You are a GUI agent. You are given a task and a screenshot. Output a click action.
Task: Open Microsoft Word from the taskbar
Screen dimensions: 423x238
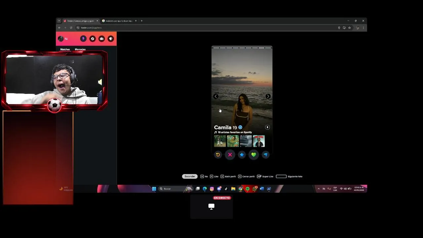(262, 189)
